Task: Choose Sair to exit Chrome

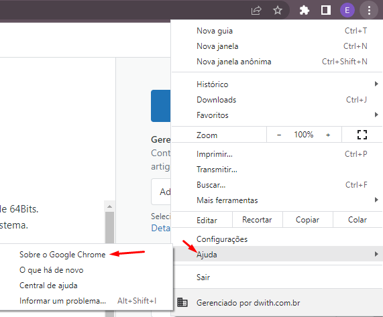Action: point(277,277)
